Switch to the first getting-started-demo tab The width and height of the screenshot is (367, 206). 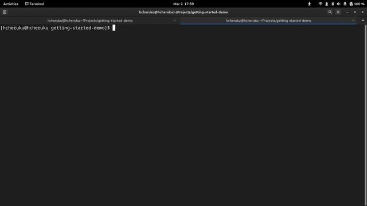click(x=90, y=21)
